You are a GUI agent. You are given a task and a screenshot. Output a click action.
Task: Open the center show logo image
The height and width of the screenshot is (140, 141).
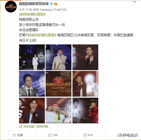coord(58,84)
